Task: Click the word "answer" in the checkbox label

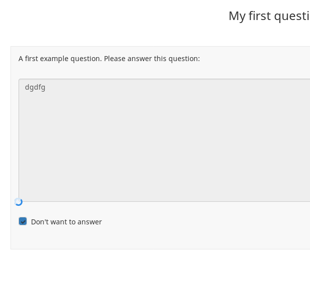Action: click(90, 222)
